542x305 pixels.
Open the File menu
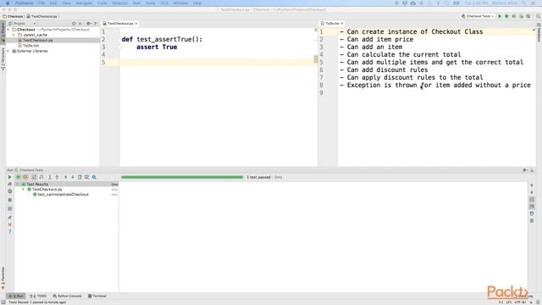click(41, 3)
